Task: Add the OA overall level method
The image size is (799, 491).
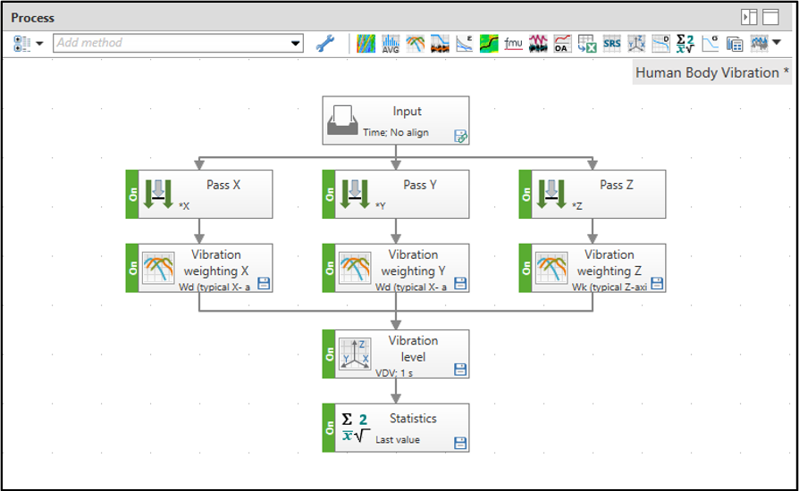Action: coord(562,44)
